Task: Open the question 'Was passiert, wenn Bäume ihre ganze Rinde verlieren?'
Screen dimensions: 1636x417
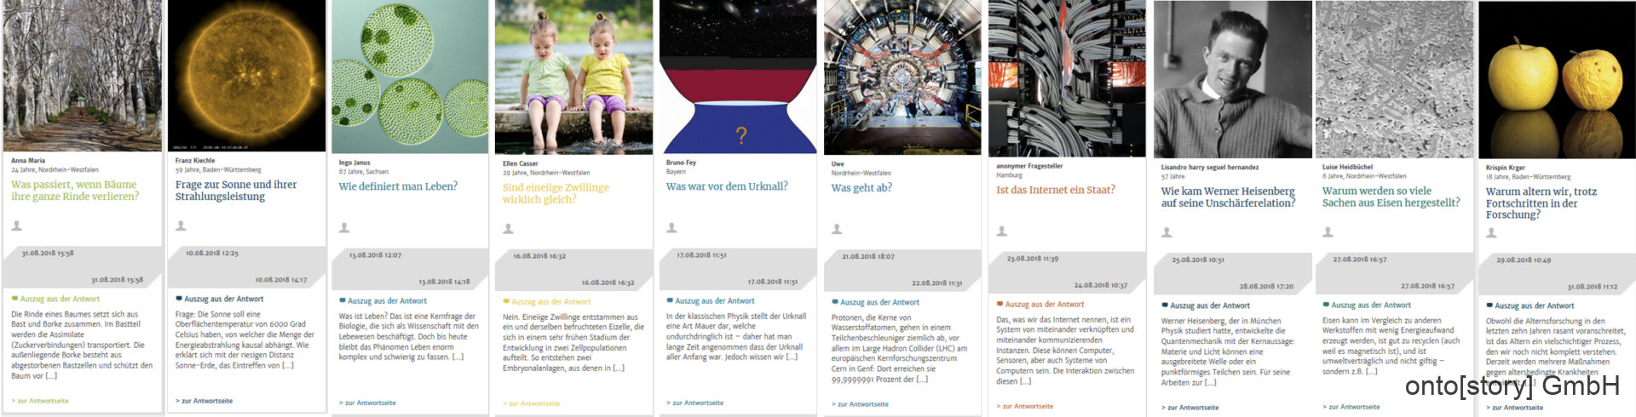Action: point(74,191)
